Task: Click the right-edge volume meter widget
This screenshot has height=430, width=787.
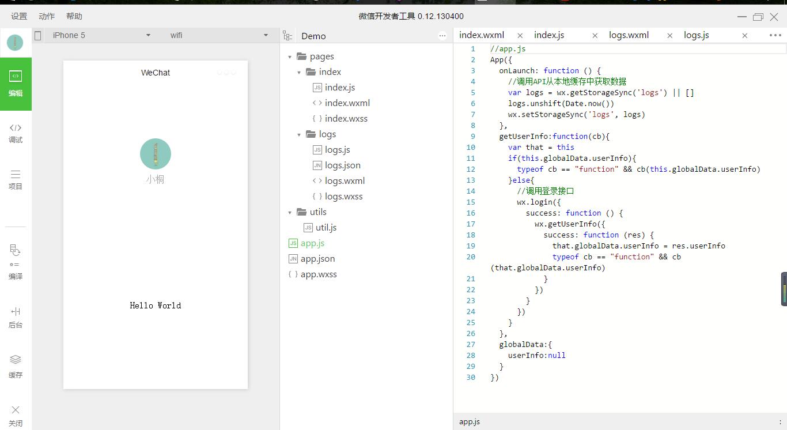Action: pyautogui.click(x=784, y=289)
